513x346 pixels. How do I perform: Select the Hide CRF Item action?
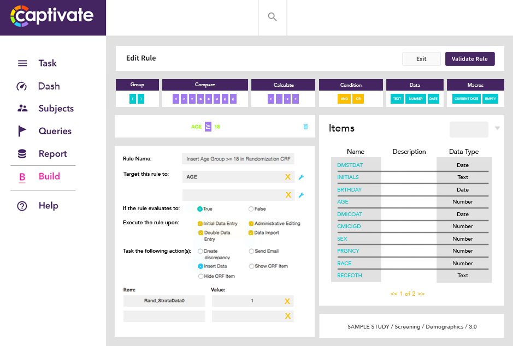click(x=201, y=276)
